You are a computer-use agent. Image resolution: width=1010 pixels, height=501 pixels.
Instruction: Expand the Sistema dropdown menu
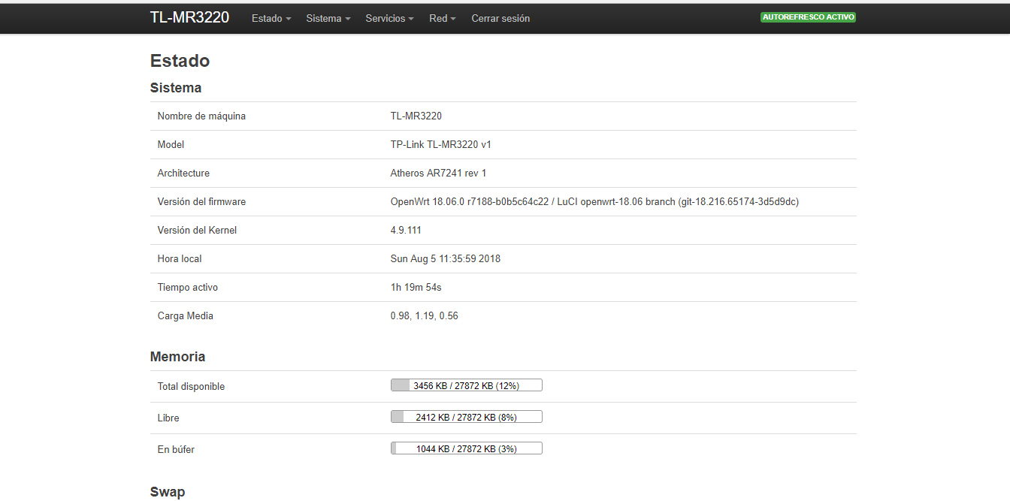328,18
